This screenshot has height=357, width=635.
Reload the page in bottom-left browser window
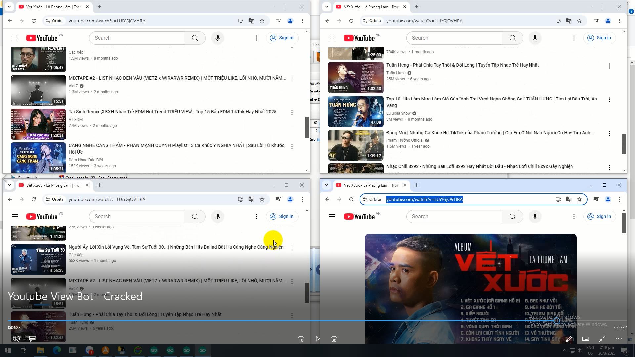click(34, 199)
